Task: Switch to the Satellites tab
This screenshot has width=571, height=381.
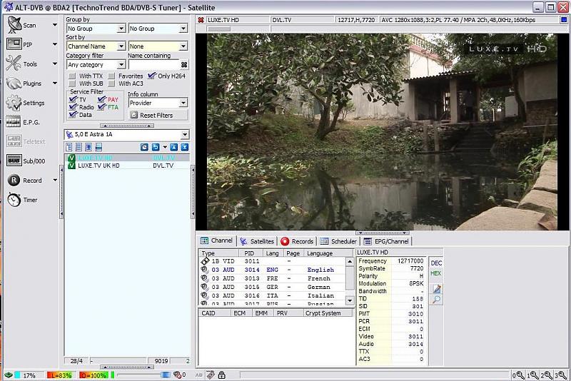Action: pyautogui.click(x=257, y=241)
